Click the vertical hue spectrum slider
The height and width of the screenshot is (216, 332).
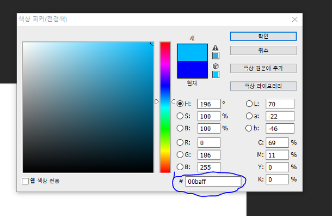point(165,107)
